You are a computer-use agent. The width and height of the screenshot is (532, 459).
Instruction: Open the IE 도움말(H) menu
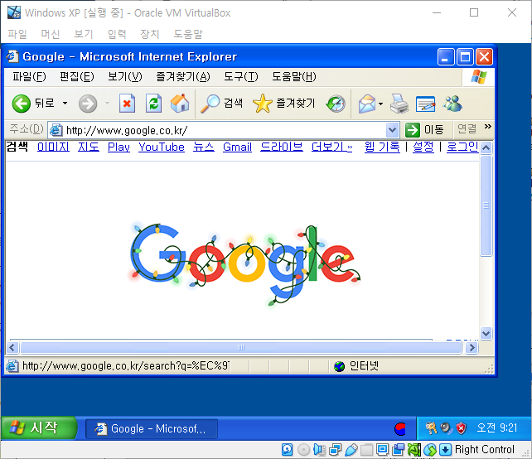294,77
